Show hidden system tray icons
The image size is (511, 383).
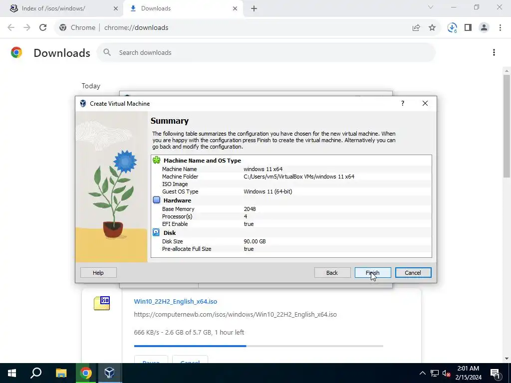(x=422, y=373)
